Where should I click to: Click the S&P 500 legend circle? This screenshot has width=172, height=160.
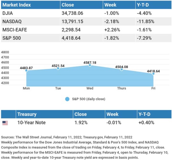click(67, 99)
